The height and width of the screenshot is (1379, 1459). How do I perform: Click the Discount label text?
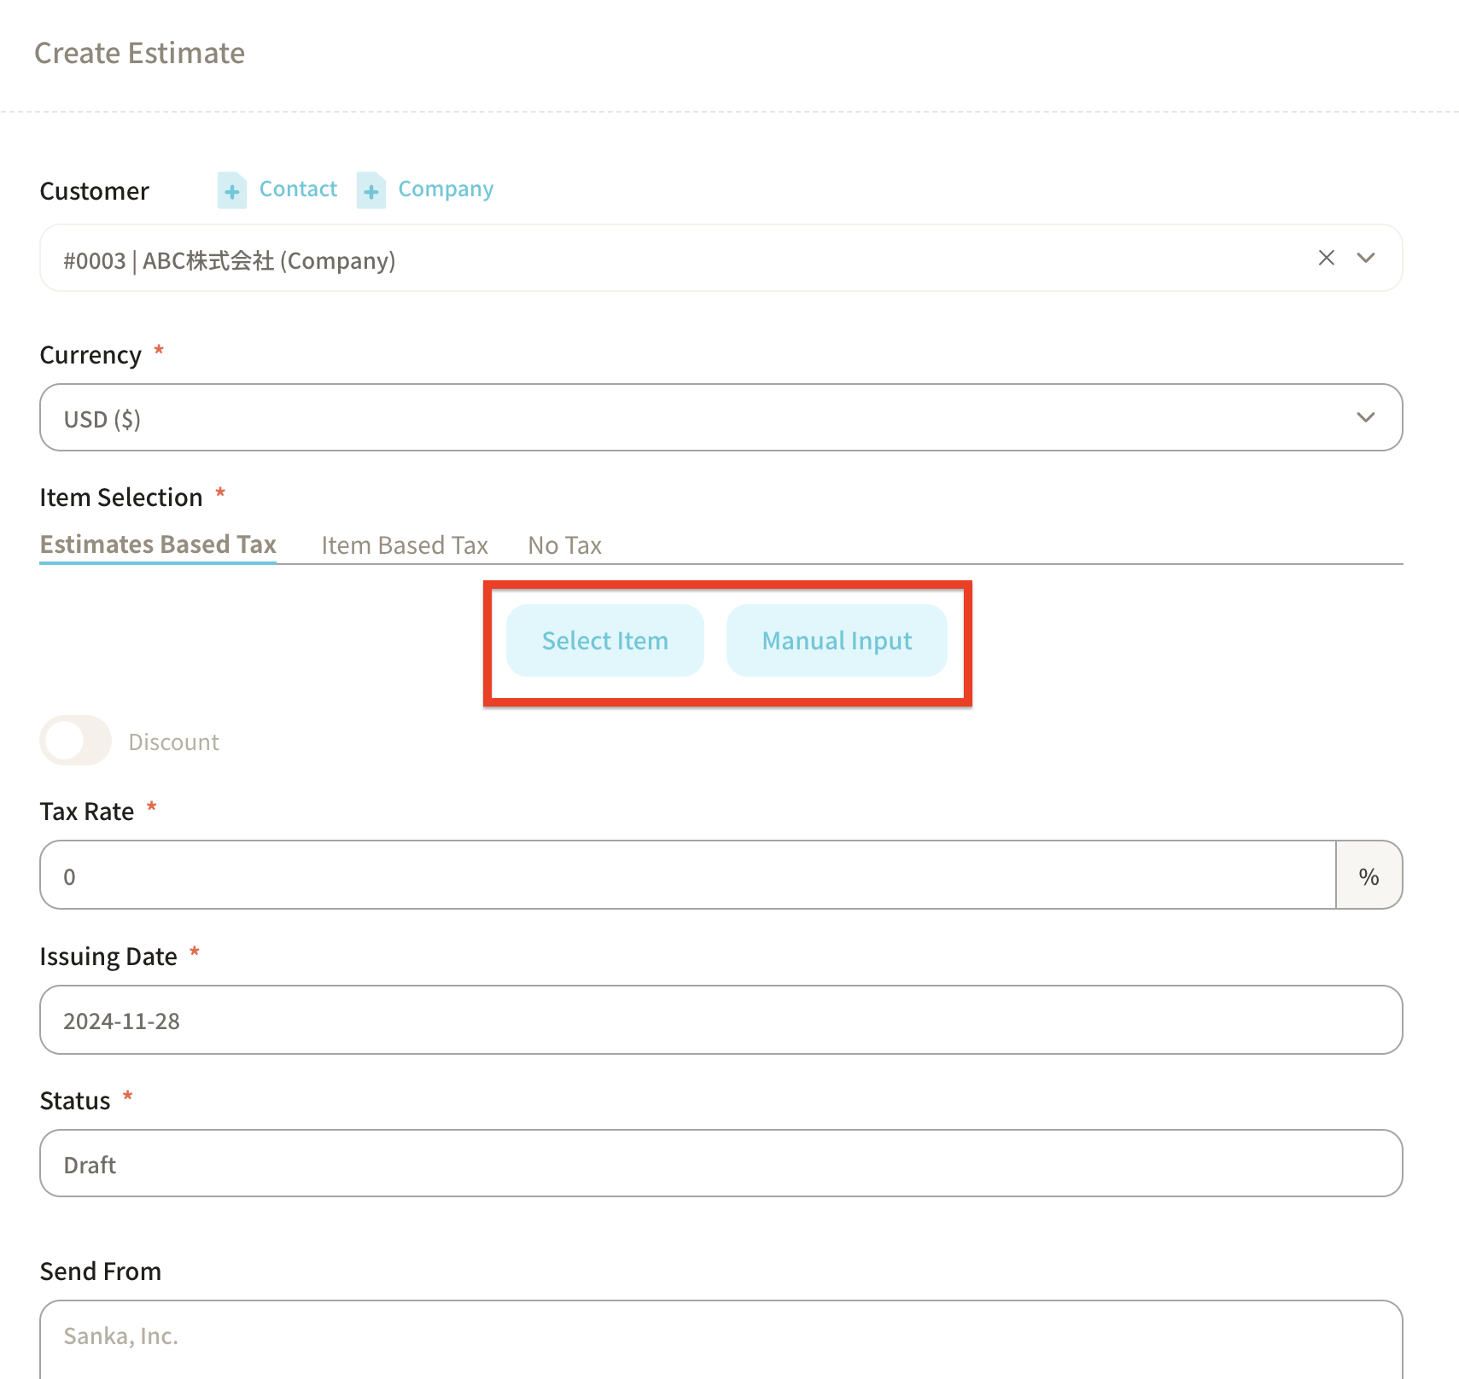click(173, 742)
